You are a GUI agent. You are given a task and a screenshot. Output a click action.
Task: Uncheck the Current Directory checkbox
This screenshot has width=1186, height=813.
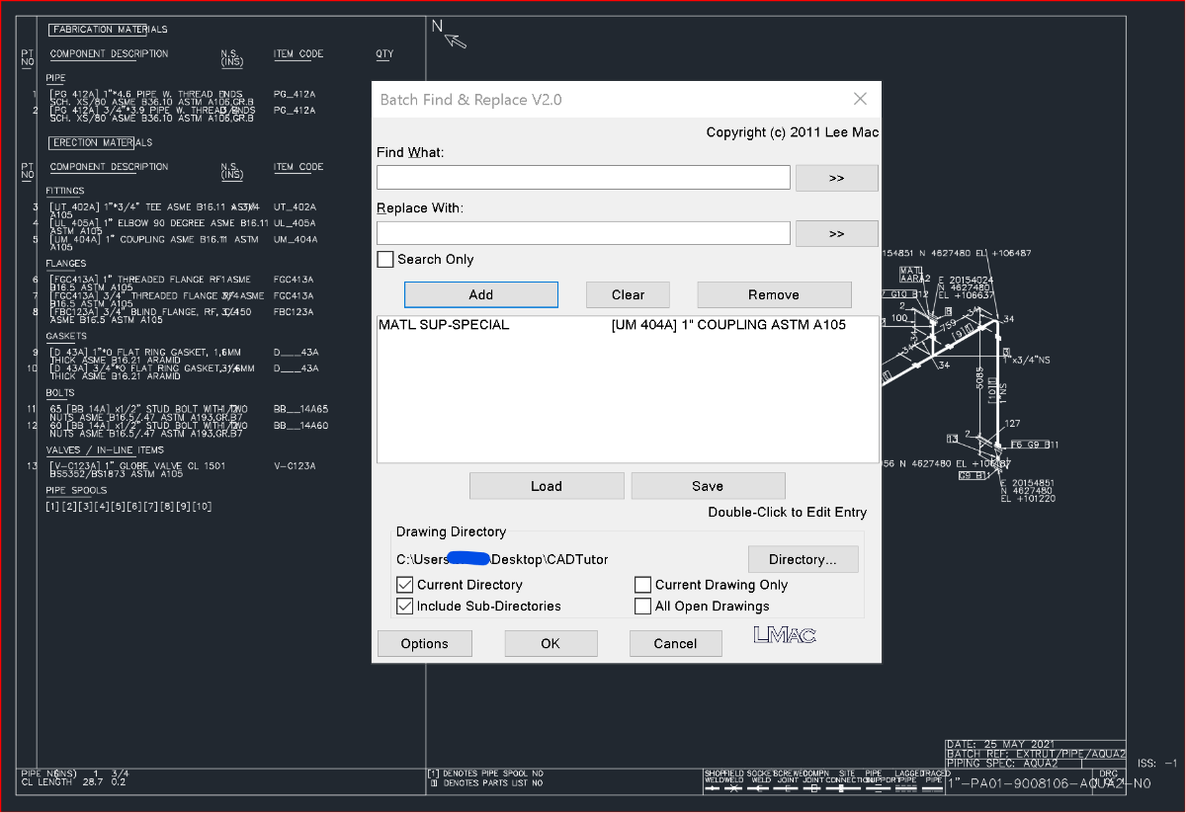click(404, 585)
